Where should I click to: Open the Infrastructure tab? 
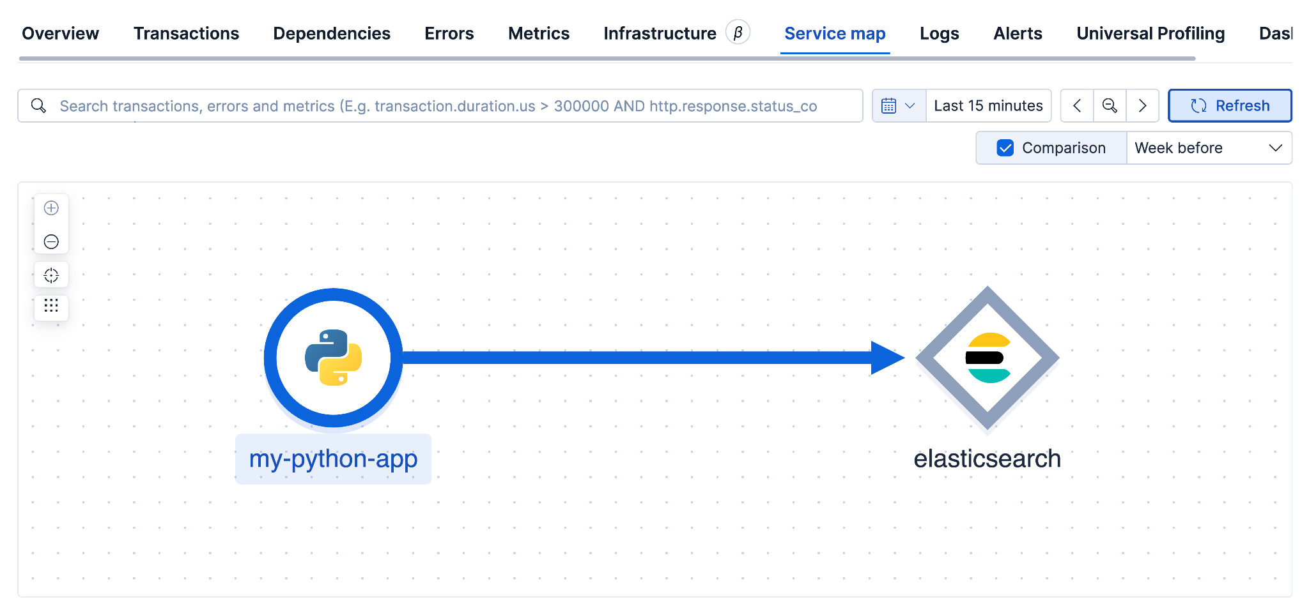[x=660, y=33]
